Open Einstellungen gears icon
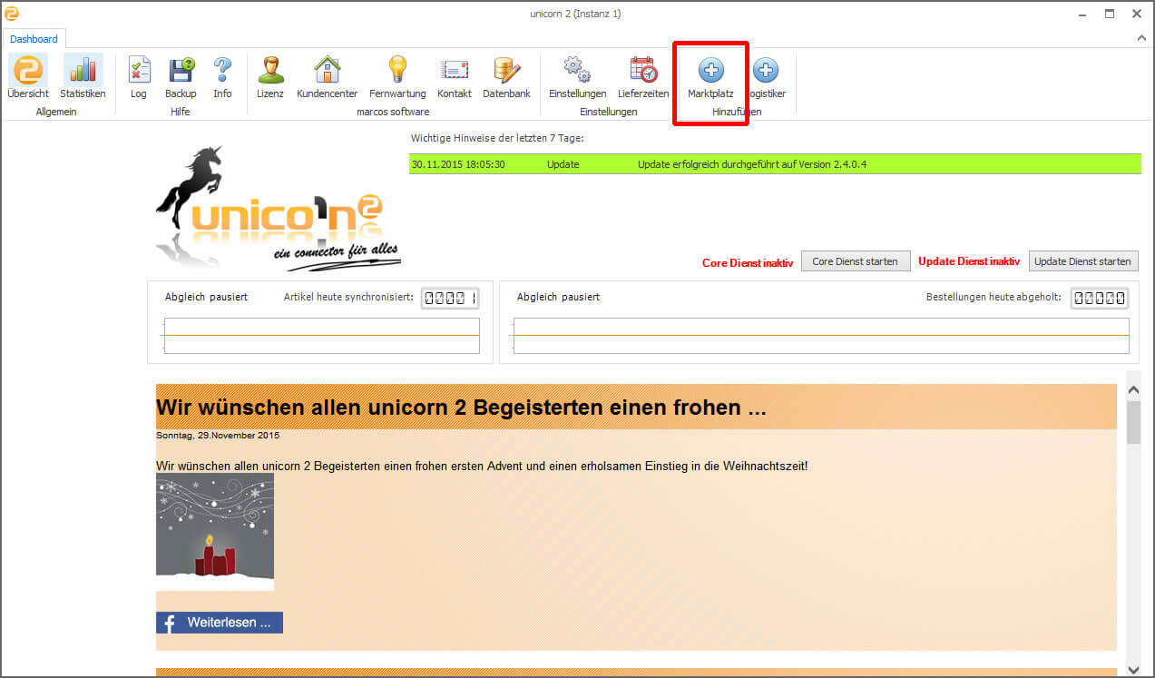The width and height of the screenshot is (1155, 678). pyautogui.click(x=577, y=71)
